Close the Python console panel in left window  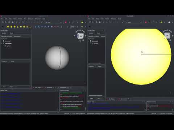click(x=86, y=90)
